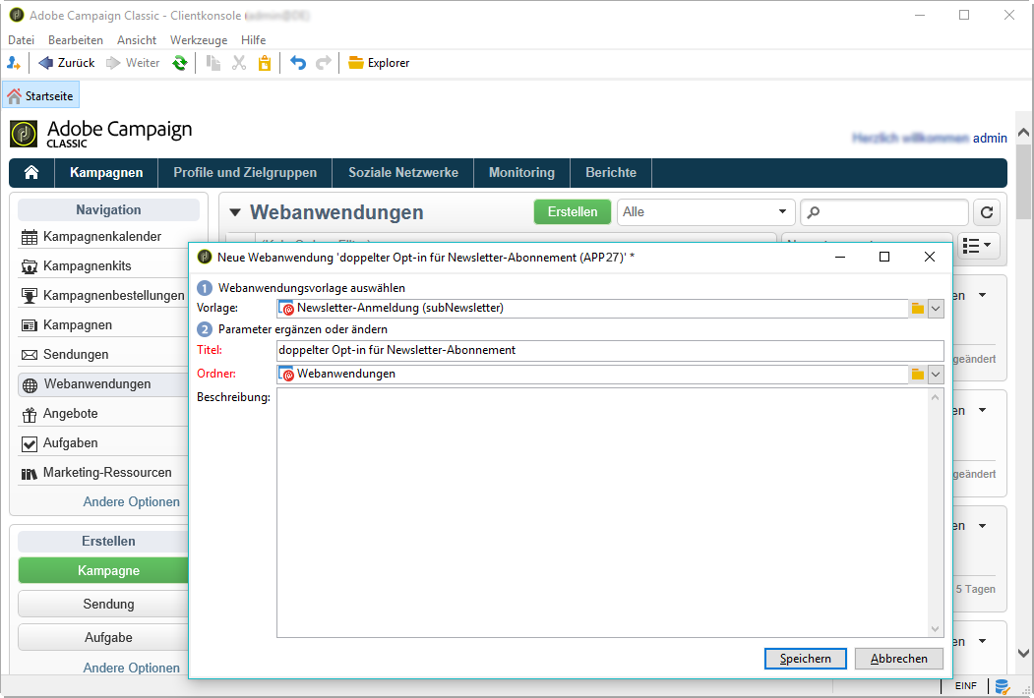The height and width of the screenshot is (698, 1034).
Task: Open the Monitoring tab
Action: pos(521,173)
